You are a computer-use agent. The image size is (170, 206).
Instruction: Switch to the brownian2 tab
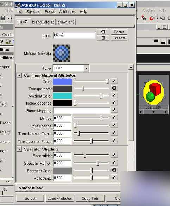(66, 22)
